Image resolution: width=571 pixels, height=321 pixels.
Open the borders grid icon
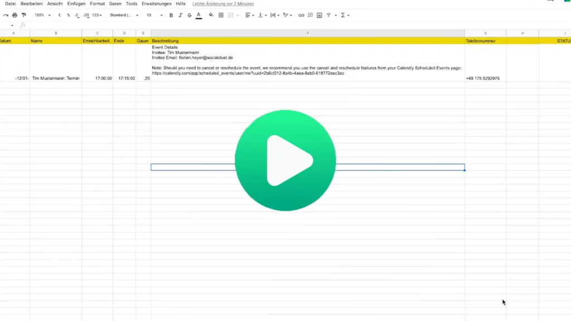(x=221, y=15)
